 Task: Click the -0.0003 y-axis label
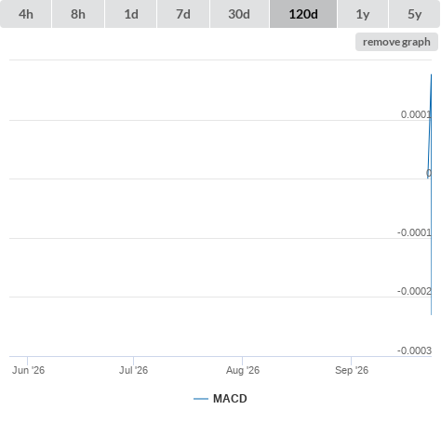pyautogui.click(x=414, y=350)
